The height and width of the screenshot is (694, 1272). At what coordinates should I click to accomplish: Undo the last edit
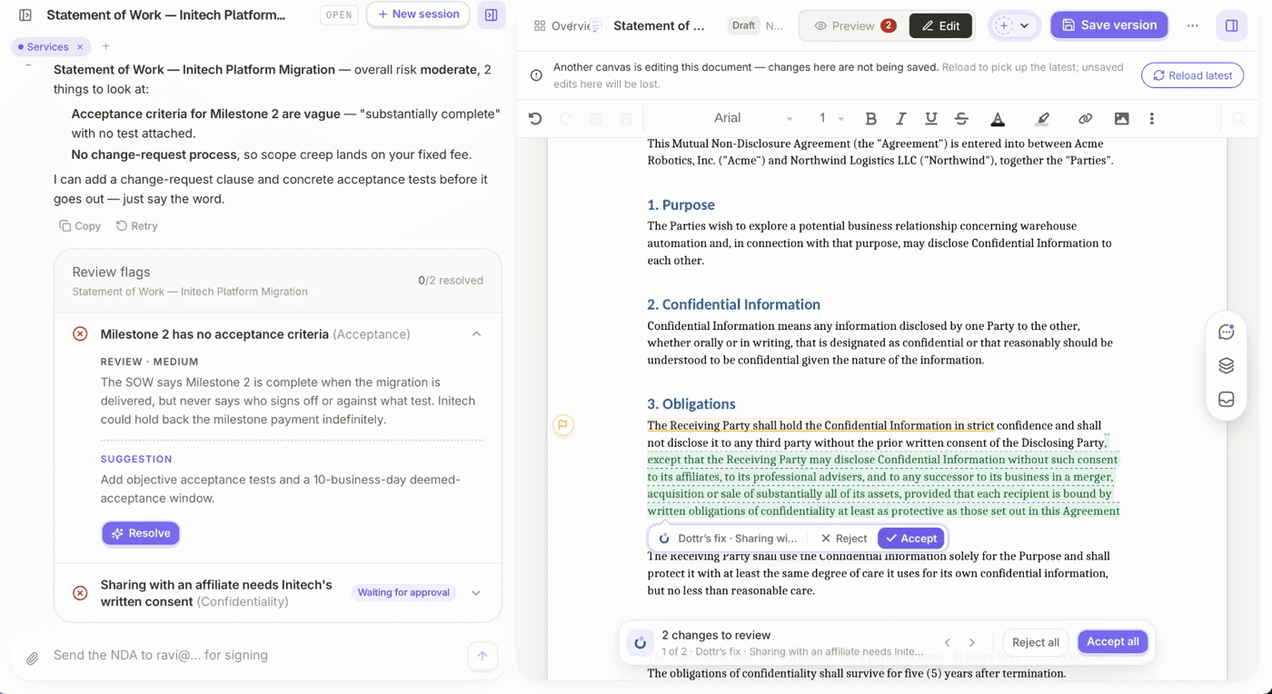click(x=535, y=118)
